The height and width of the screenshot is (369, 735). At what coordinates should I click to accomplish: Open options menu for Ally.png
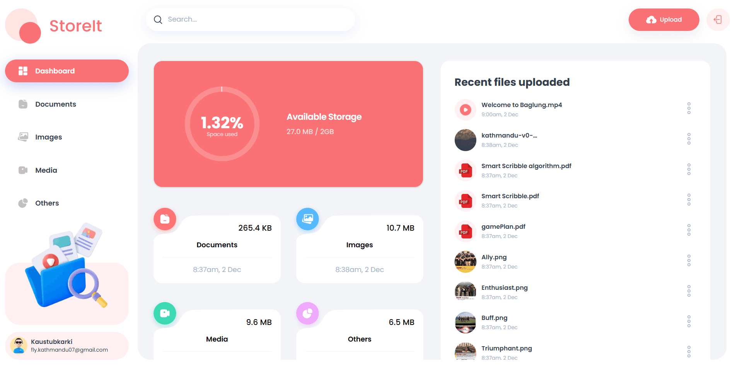(x=689, y=261)
